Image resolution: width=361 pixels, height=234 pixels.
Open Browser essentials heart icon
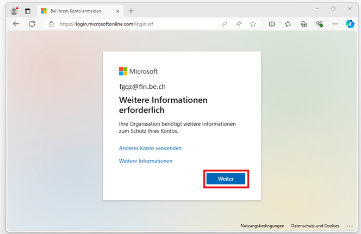point(320,24)
